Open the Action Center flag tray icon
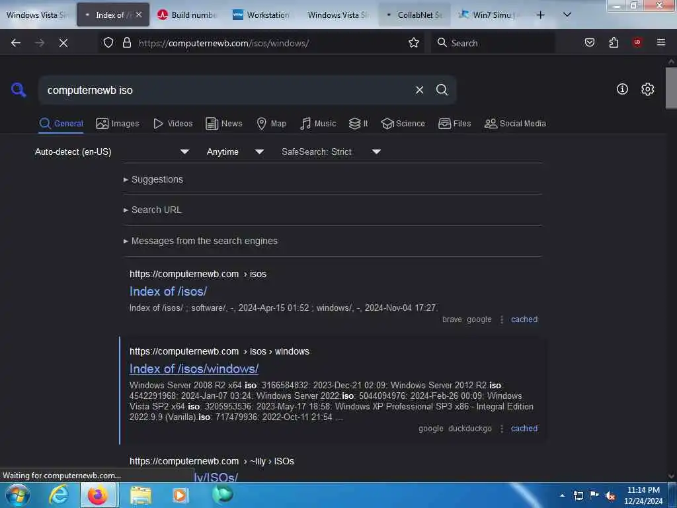Image resolution: width=677 pixels, height=508 pixels. (x=594, y=495)
